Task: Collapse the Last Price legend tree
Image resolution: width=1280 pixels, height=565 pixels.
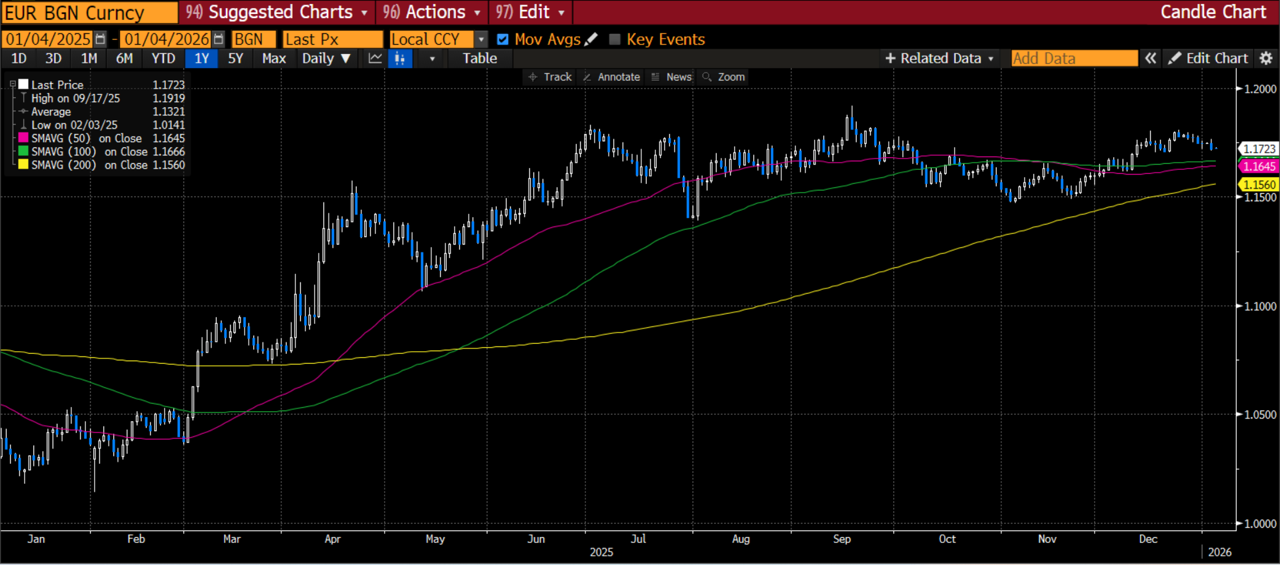Action: coord(13,85)
